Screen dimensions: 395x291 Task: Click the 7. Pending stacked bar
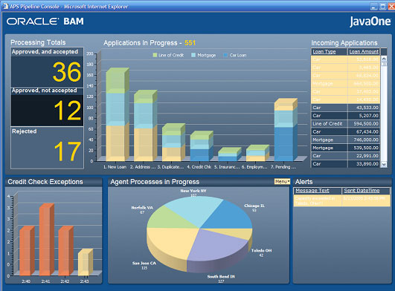[286, 130]
